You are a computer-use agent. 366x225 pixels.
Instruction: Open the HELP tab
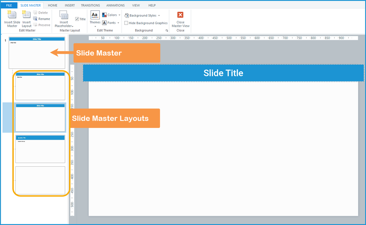click(x=152, y=5)
